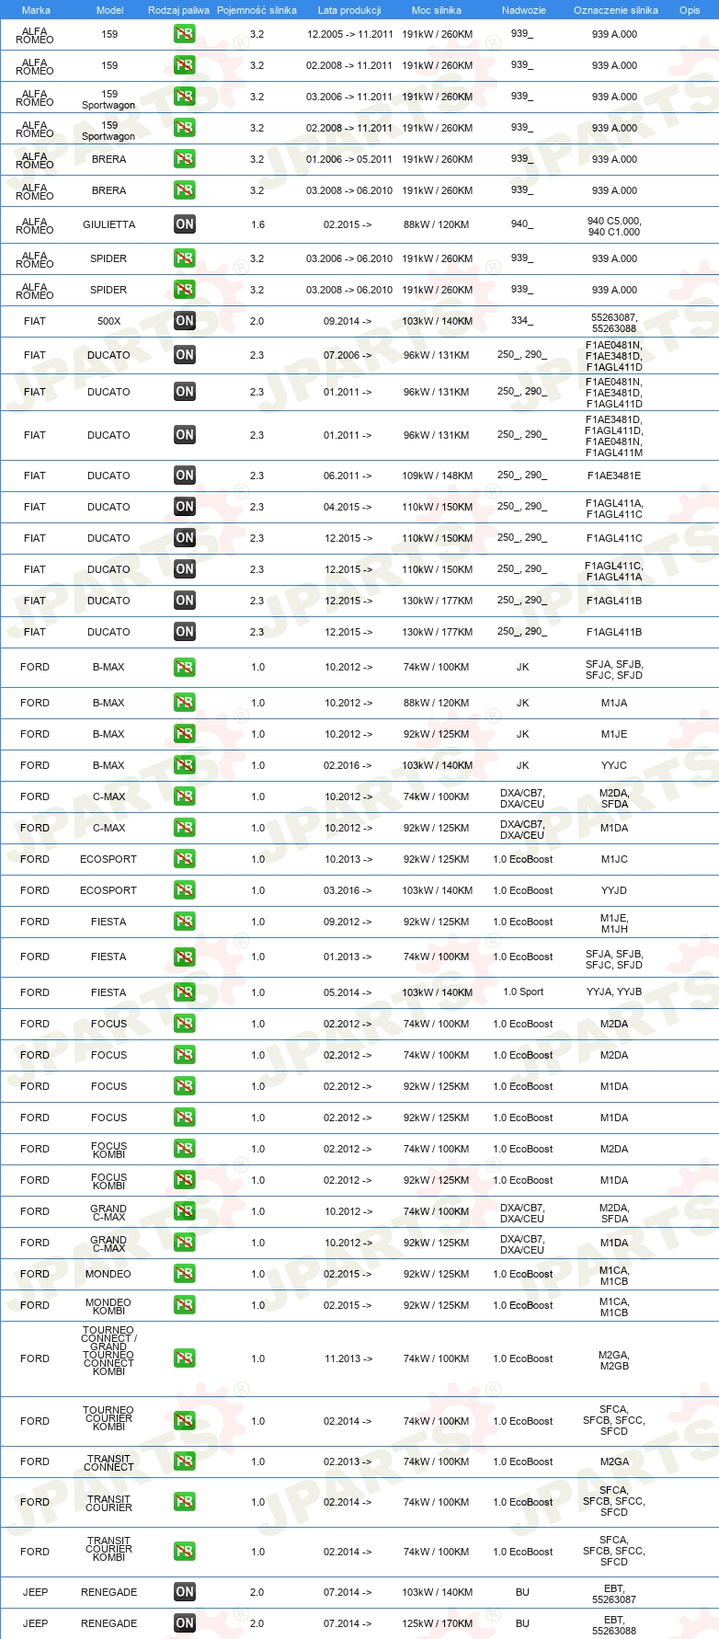Click engine code 940 C5.000, 940 C1.000

click(614, 226)
